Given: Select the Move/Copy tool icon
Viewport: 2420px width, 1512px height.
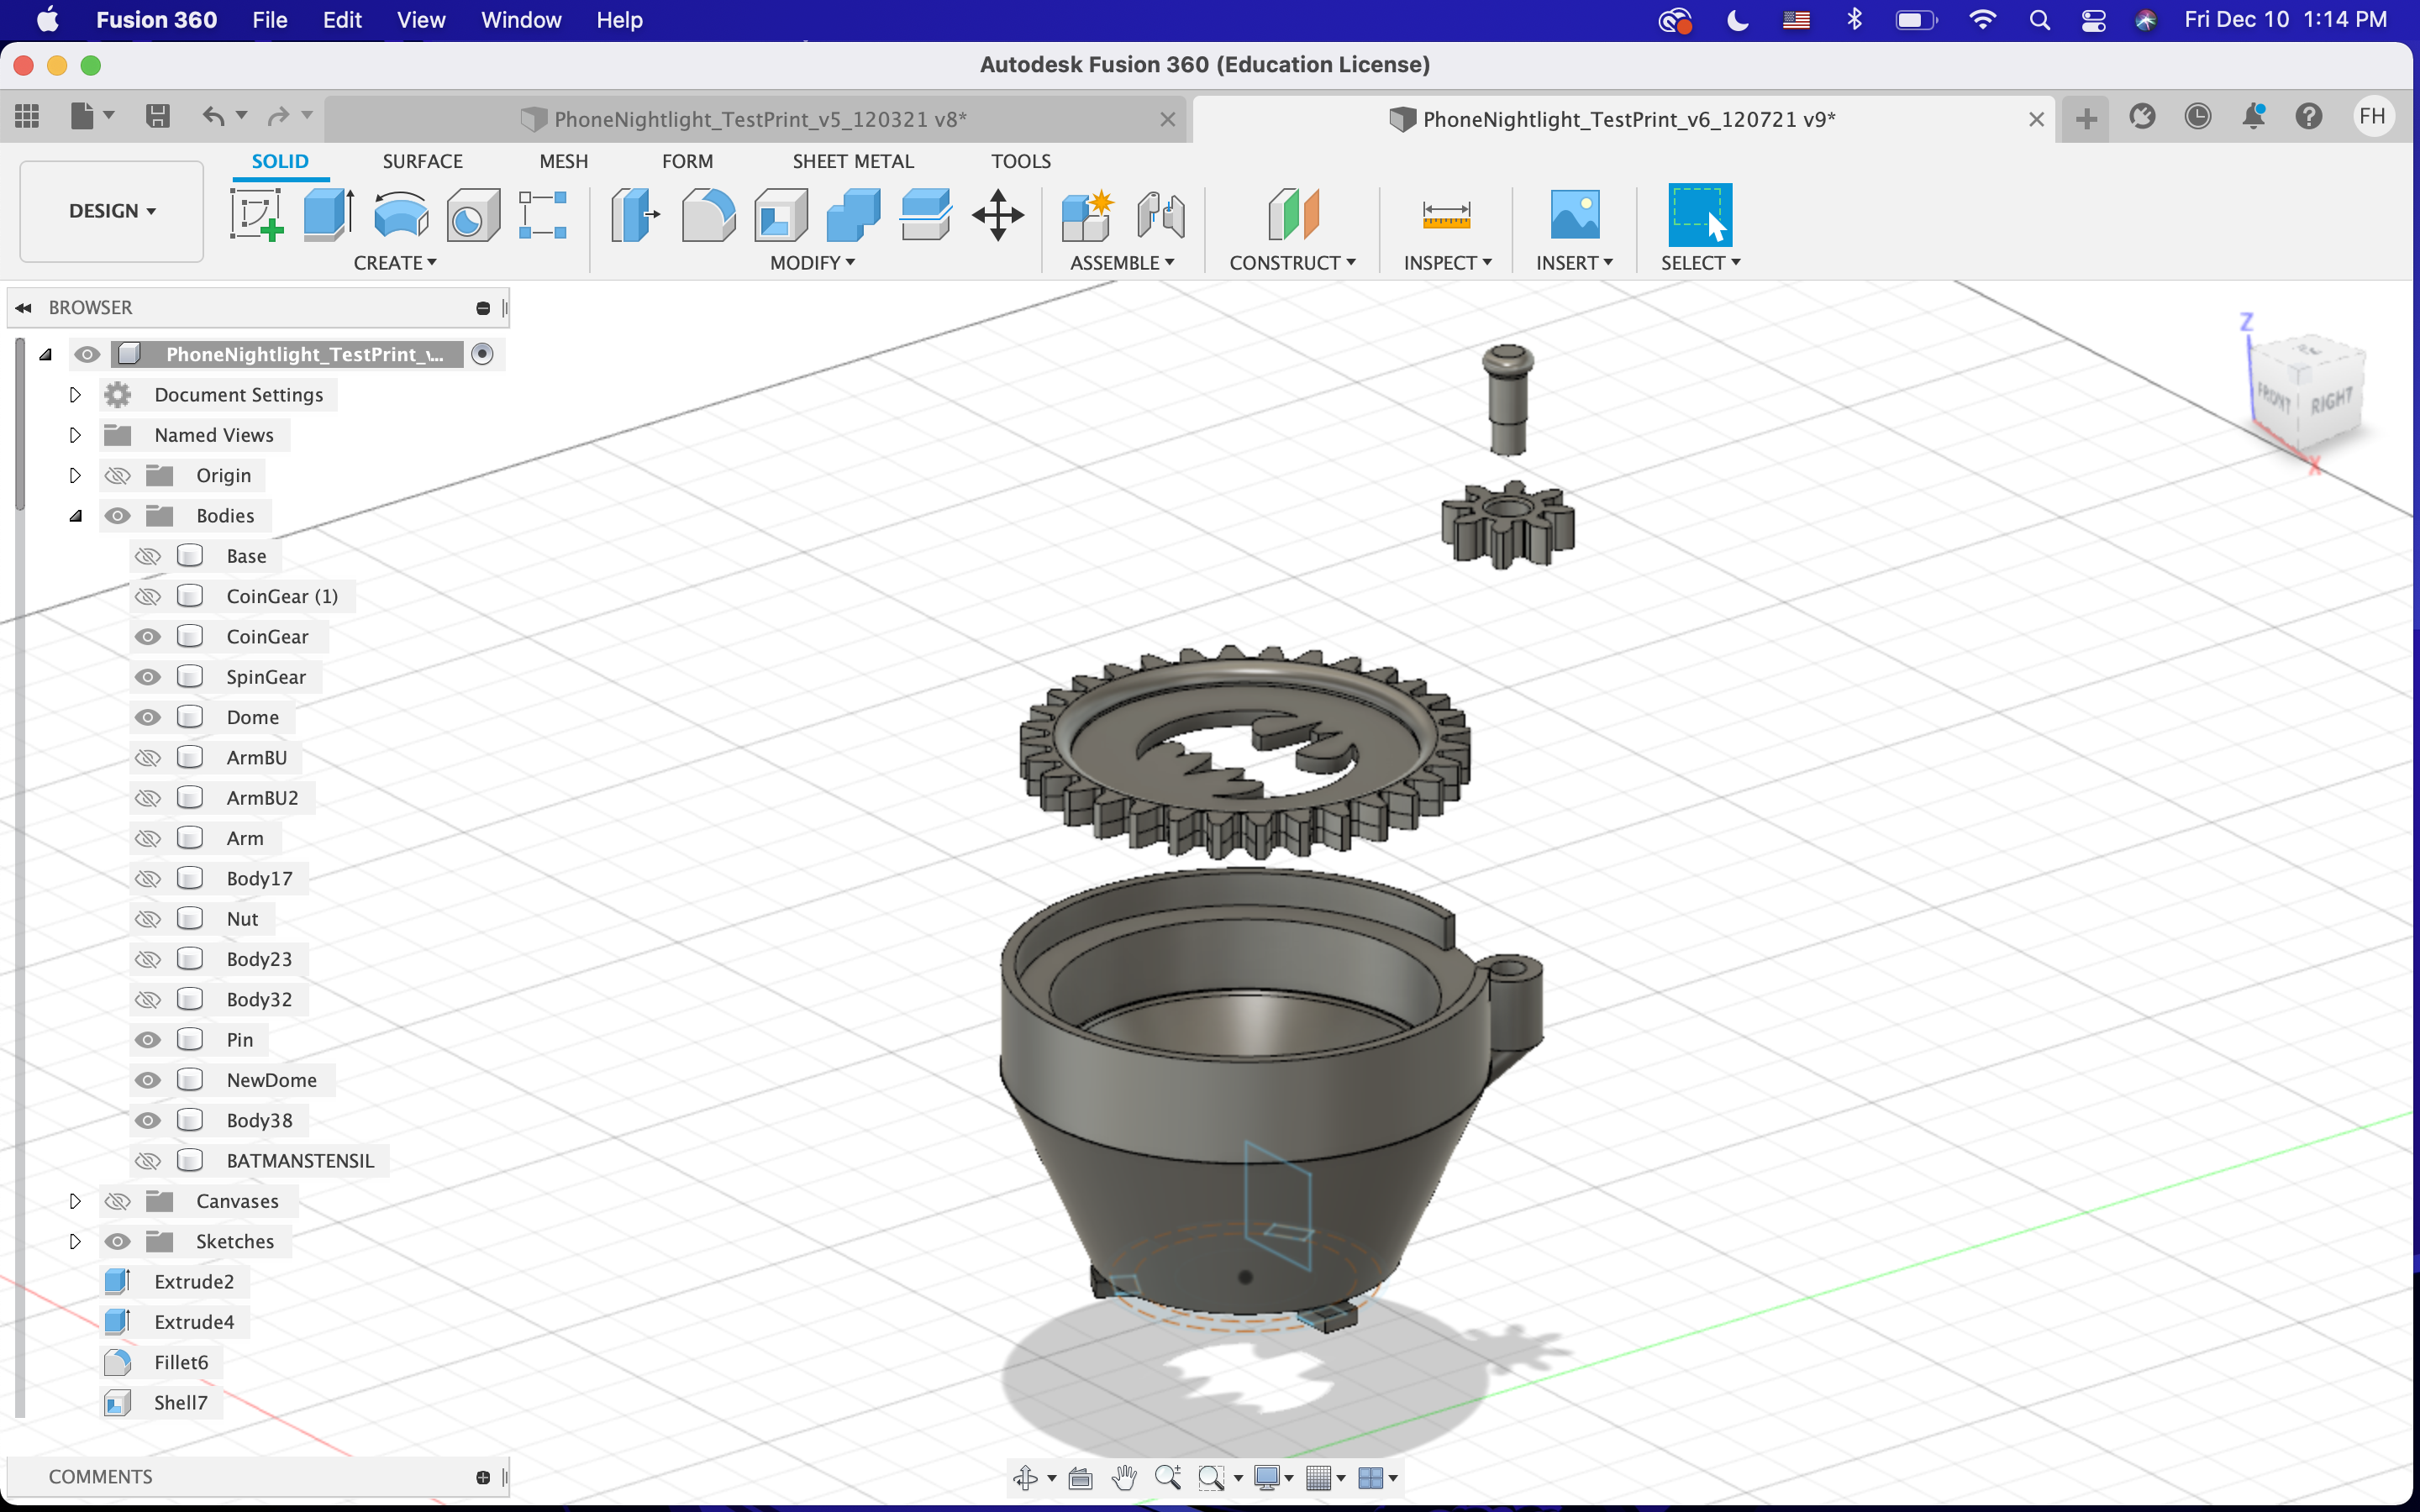Looking at the screenshot, I should tap(998, 215).
